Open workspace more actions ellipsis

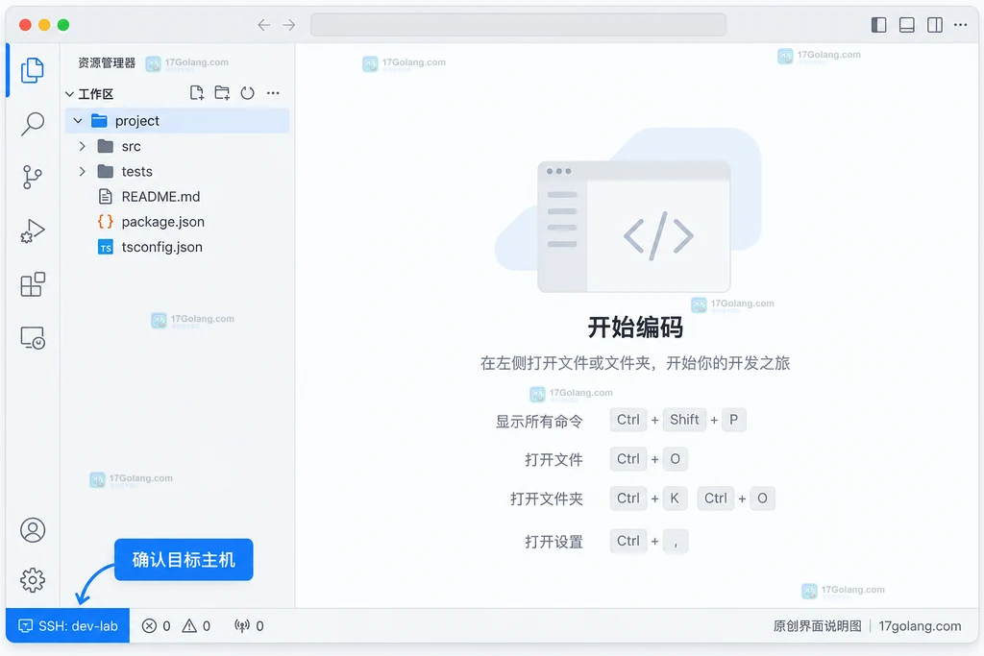click(x=273, y=93)
